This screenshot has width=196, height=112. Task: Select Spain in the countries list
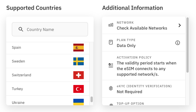[x=48, y=48]
